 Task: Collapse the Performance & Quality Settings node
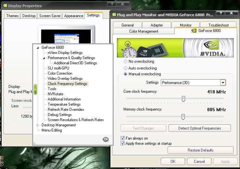pyautogui.click(x=44, y=58)
